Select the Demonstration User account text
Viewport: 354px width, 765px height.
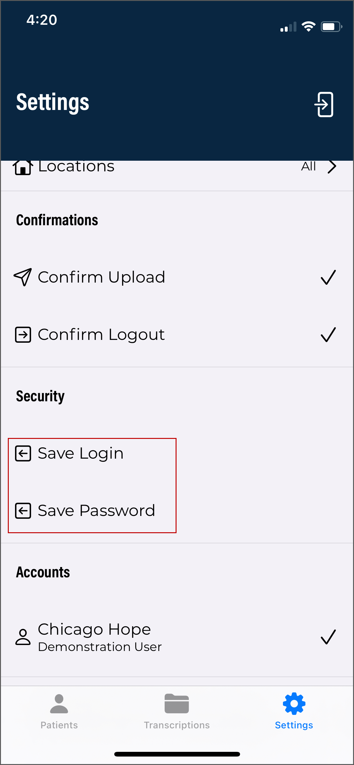pyautogui.click(x=100, y=647)
